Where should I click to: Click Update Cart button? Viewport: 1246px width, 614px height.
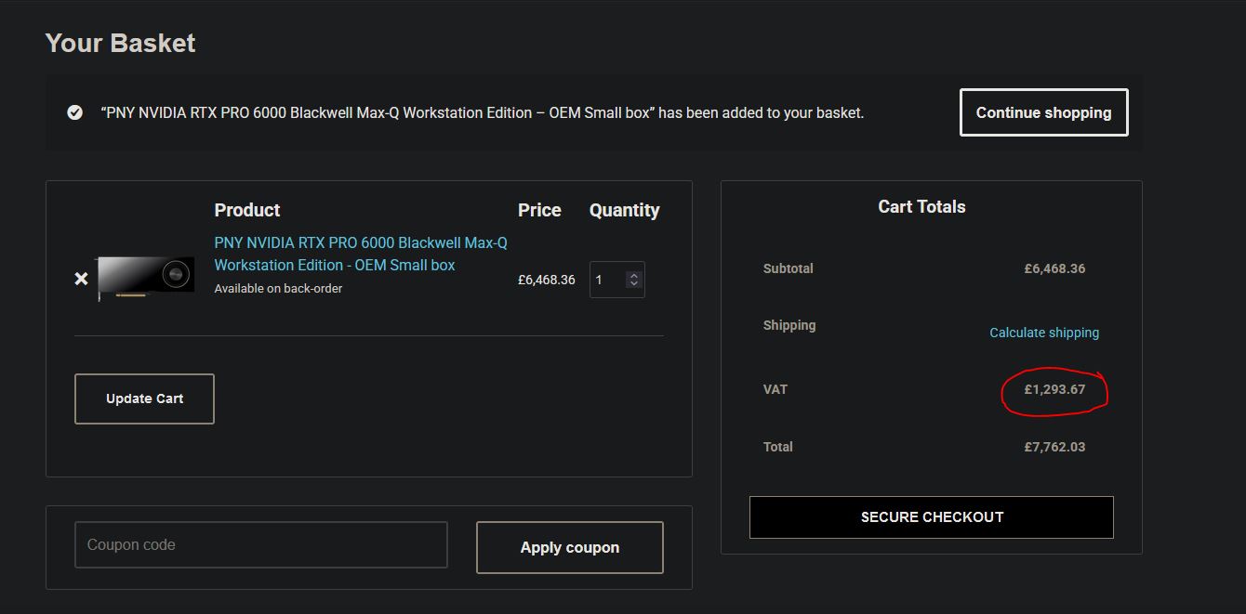[144, 398]
